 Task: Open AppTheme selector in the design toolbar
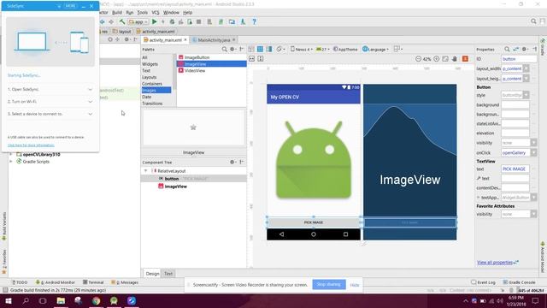pyautogui.click(x=345, y=50)
